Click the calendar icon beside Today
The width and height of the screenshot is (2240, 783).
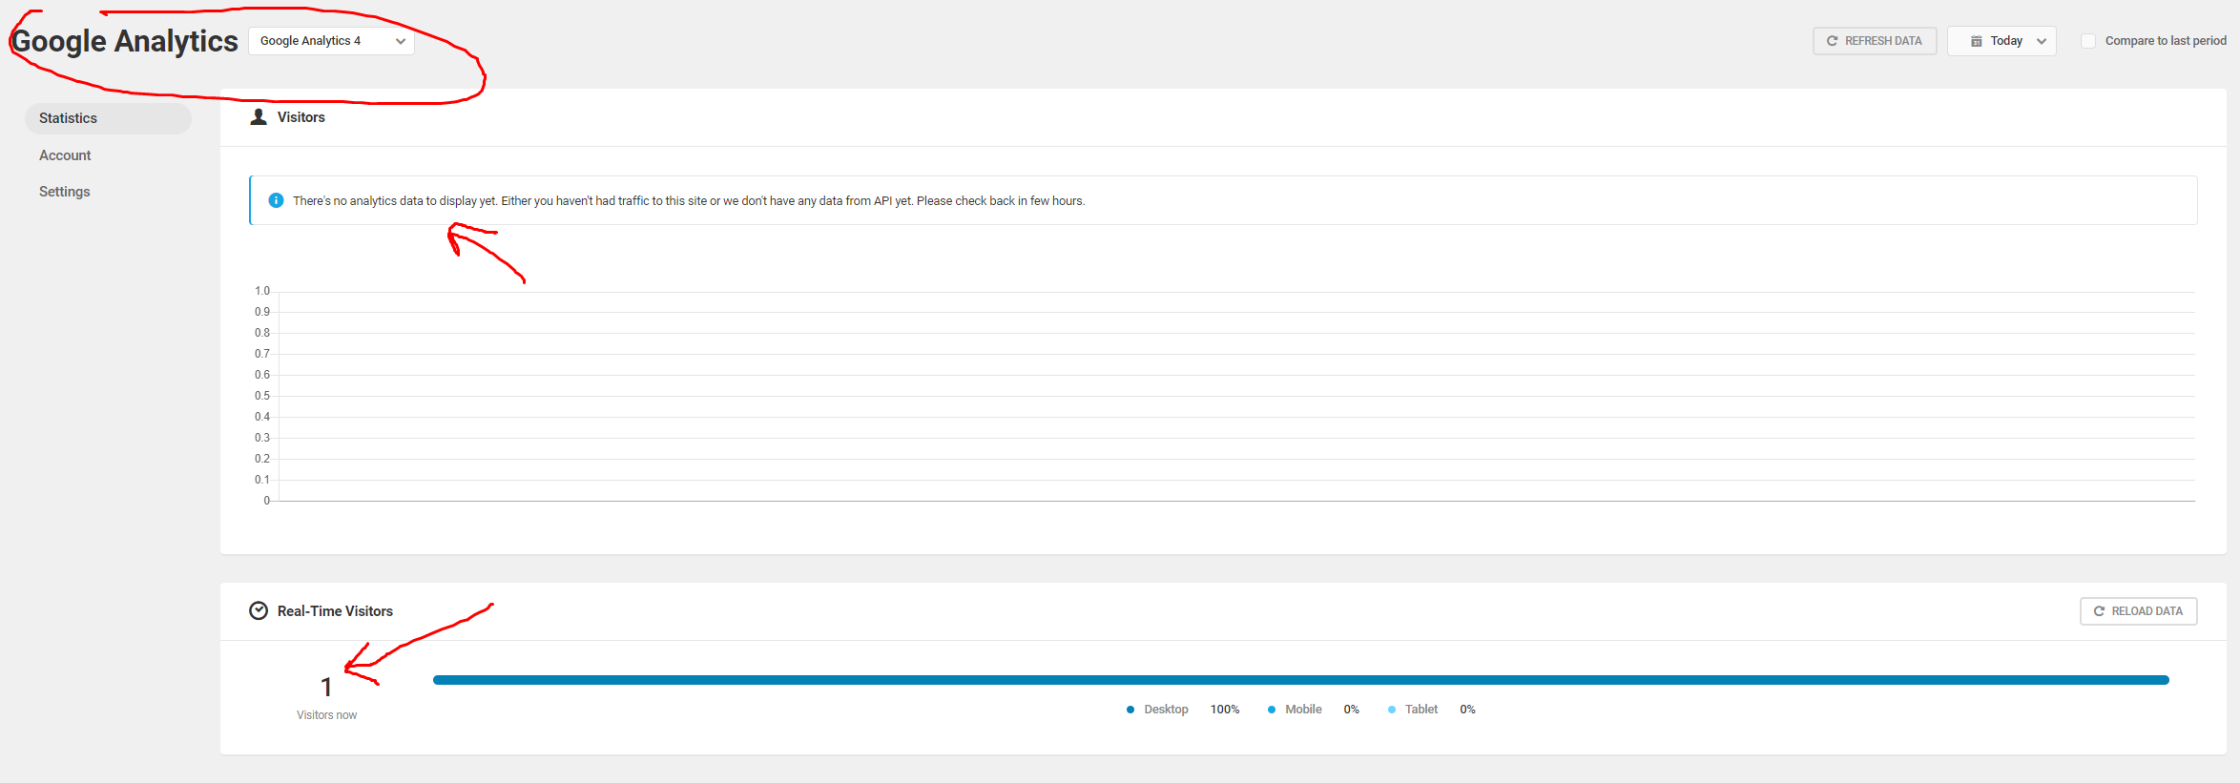click(x=1977, y=41)
